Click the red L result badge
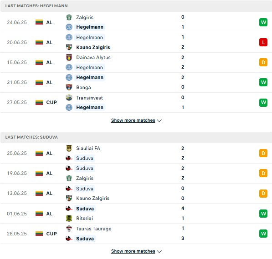The height and width of the screenshot is (259, 272). point(263,42)
